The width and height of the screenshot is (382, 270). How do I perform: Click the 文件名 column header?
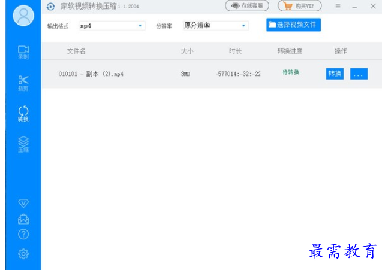76,51
